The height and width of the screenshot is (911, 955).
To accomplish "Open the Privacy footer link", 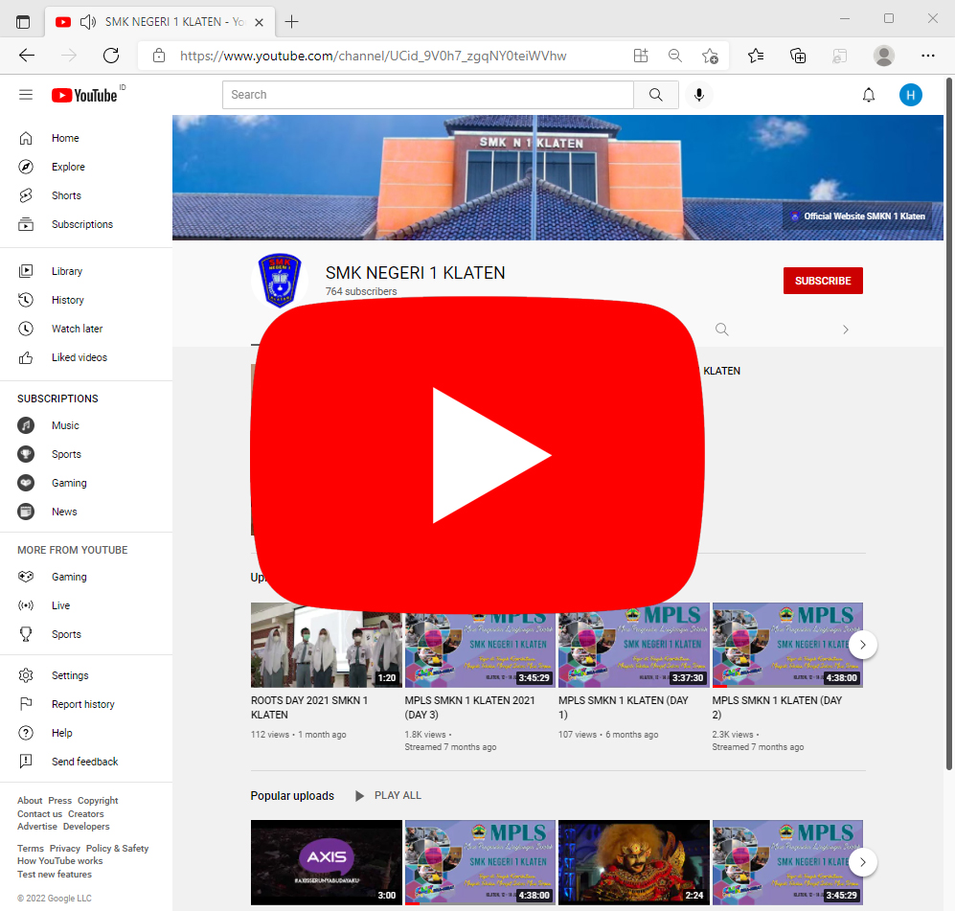I will [x=64, y=849].
